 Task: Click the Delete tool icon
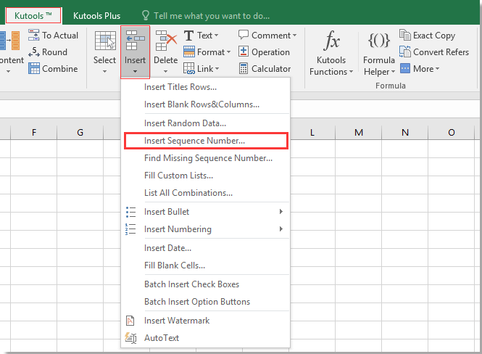(x=166, y=41)
